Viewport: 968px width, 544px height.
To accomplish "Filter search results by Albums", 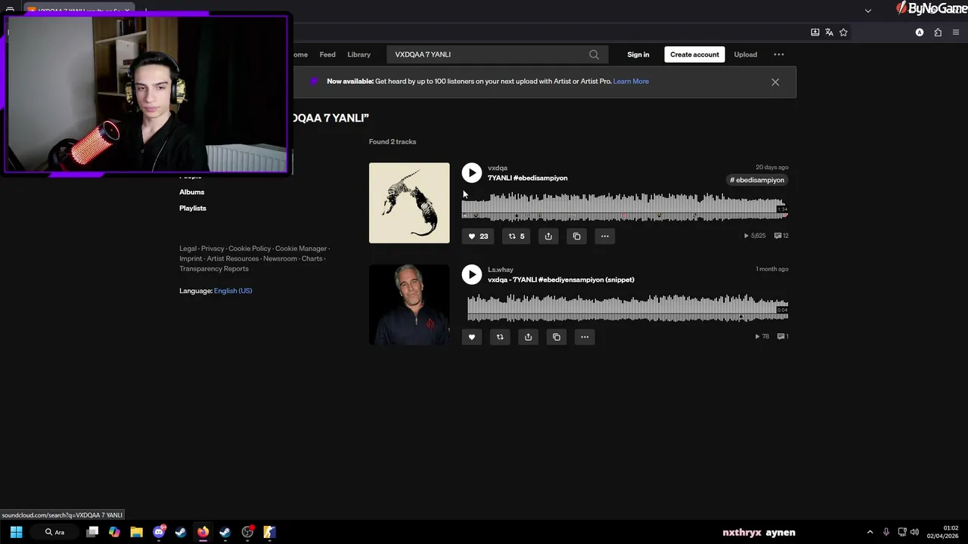I will pyautogui.click(x=191, y=192).
